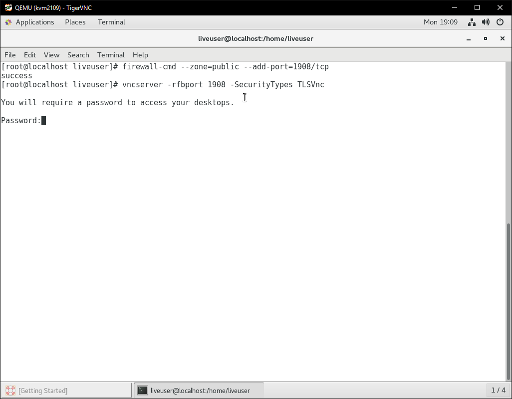Click the volume speaker icon
Image resolution: width=512 pixels, height=399 pixels.
click(x=486, y=22)
